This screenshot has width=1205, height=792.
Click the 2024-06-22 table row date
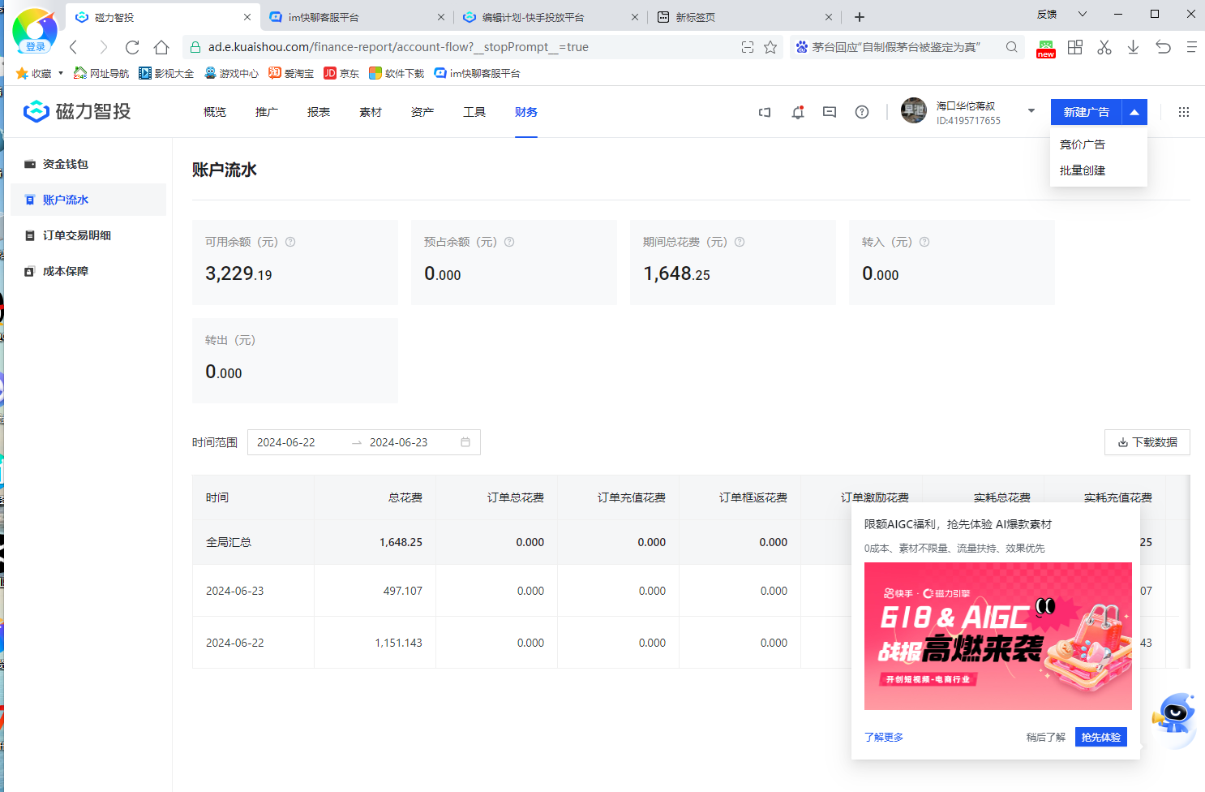[x=235, y=643]
